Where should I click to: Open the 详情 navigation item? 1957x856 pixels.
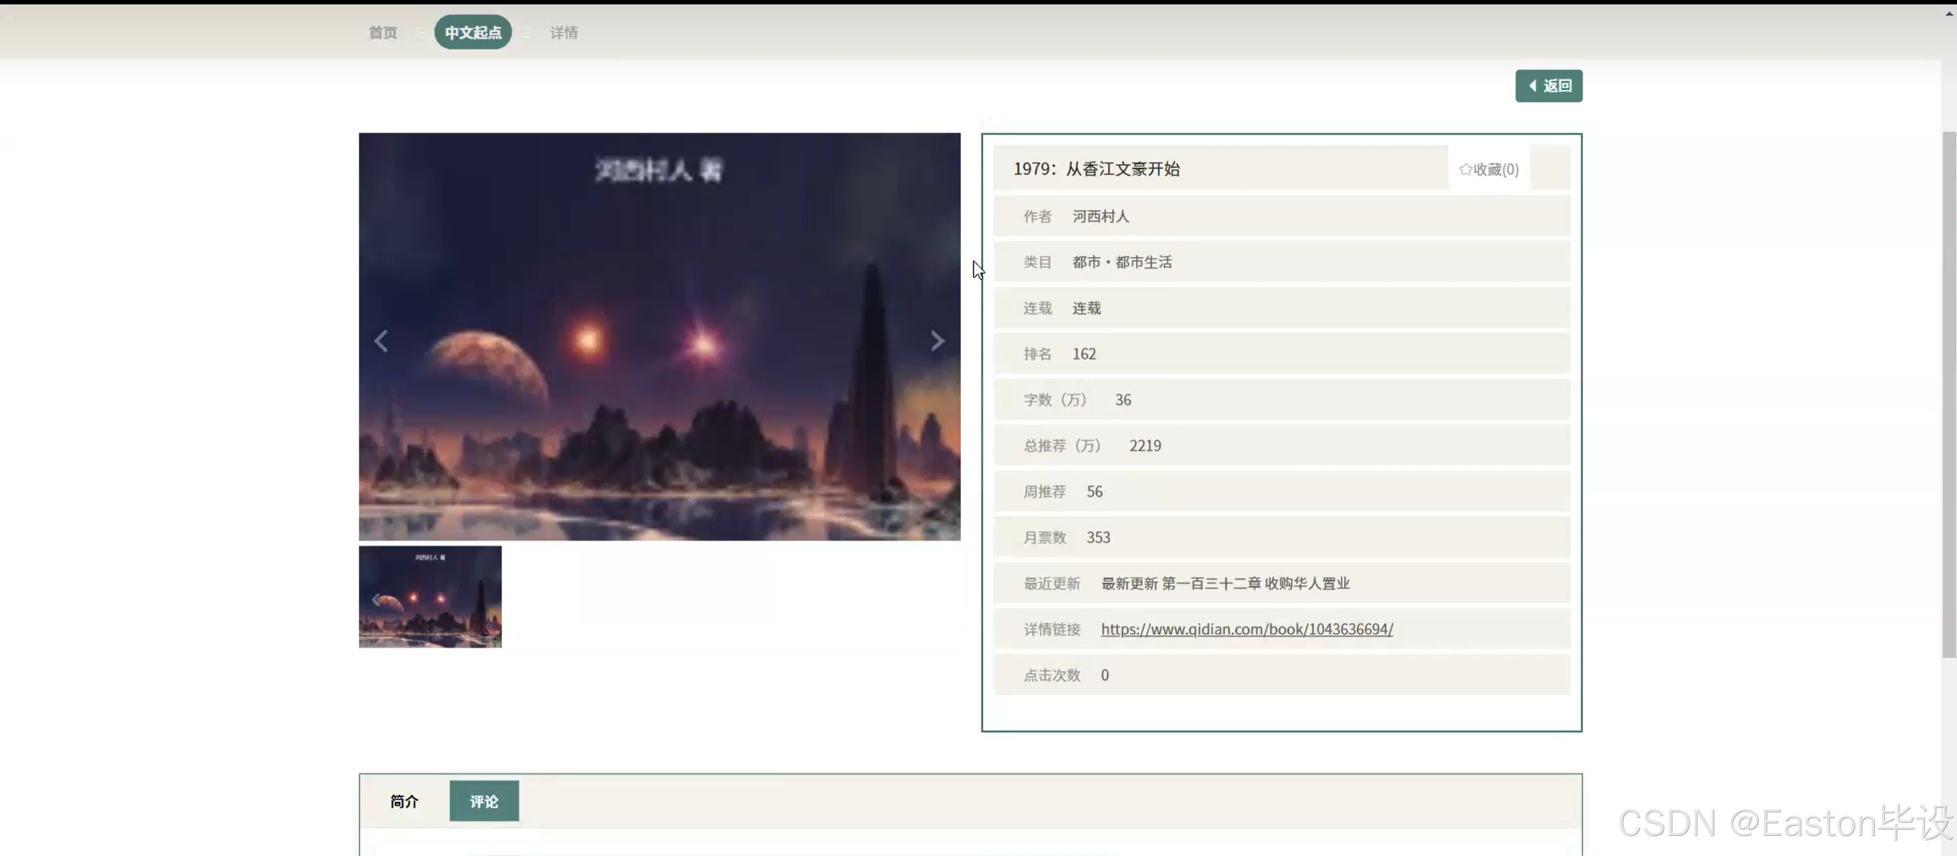coord(564,33)
